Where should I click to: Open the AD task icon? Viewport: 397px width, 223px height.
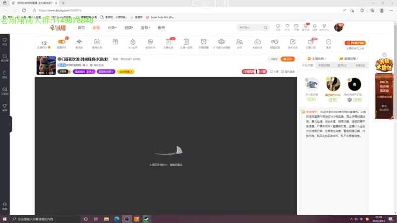97,43
